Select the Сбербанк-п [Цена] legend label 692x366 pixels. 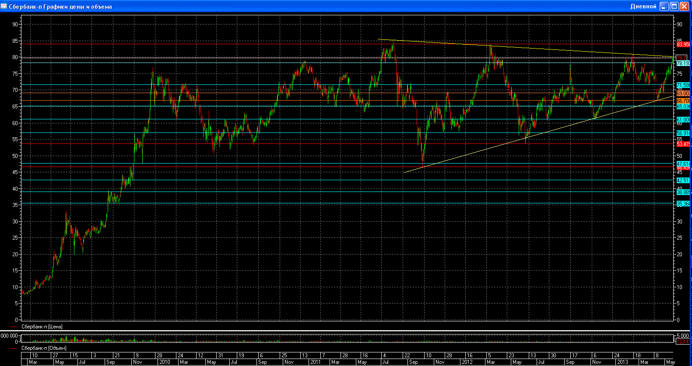point(42,327)
